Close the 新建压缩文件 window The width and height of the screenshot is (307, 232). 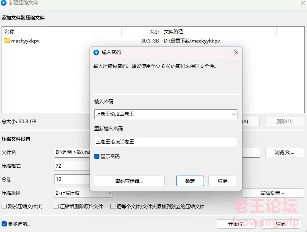point(303,2)
